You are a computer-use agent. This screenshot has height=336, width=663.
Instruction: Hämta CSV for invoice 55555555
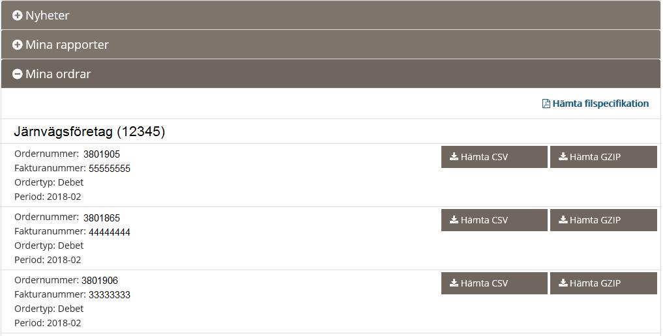click(x=494, y=157)
